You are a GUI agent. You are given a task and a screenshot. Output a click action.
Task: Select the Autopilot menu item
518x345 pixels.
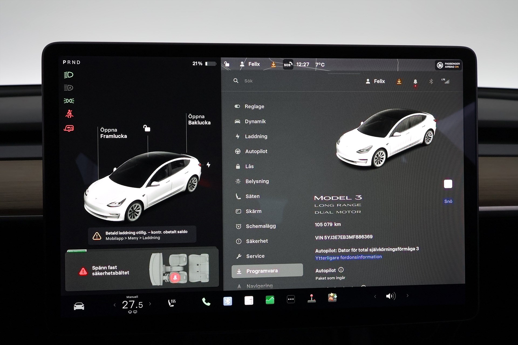point(256,151)
